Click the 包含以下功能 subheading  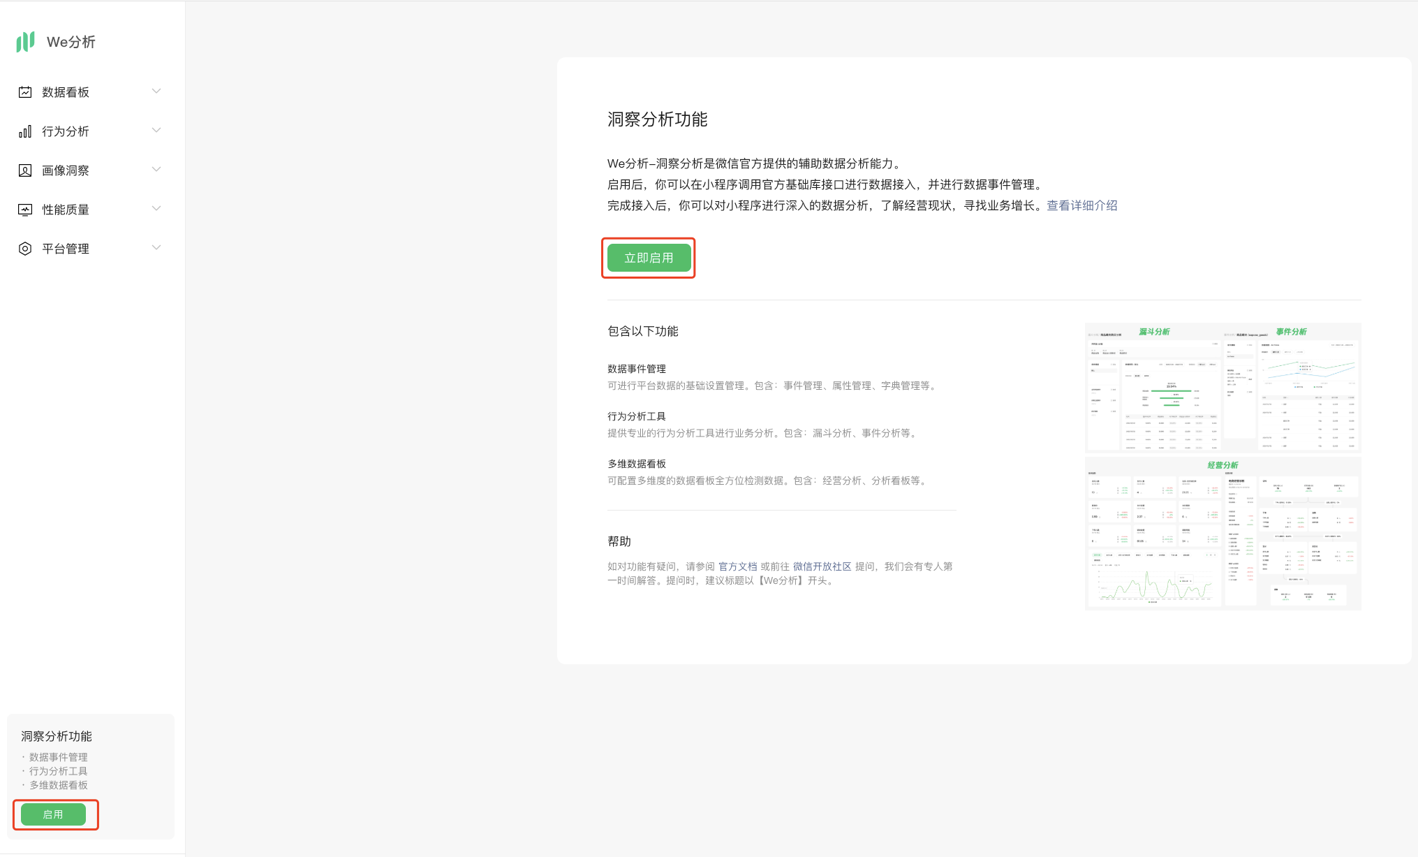[643, 331]
